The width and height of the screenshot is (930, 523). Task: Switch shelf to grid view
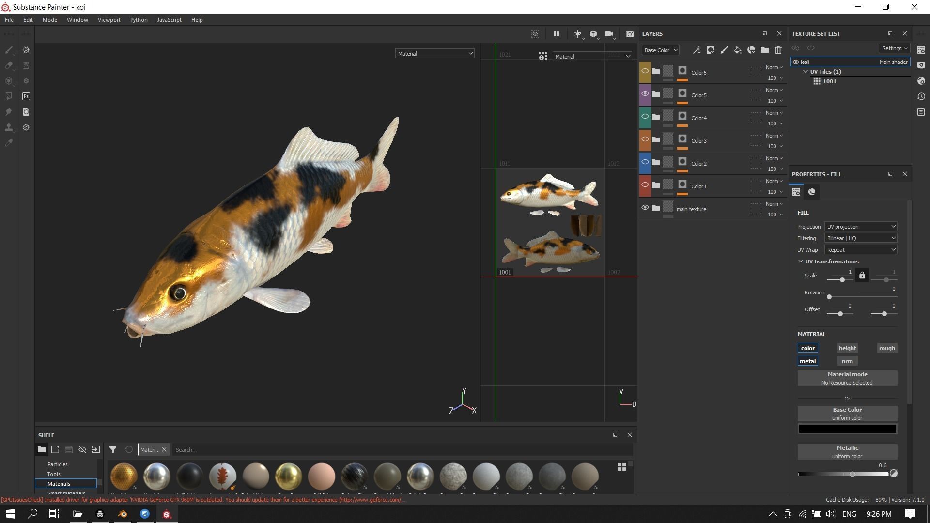pyautogui.click(x=621, y=467)
